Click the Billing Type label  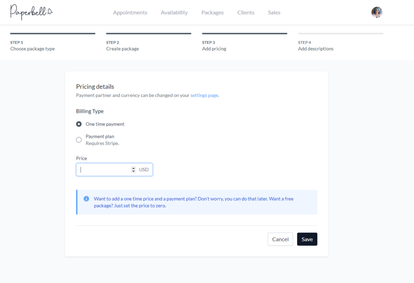pyautogui.click(x=90, y=111)
